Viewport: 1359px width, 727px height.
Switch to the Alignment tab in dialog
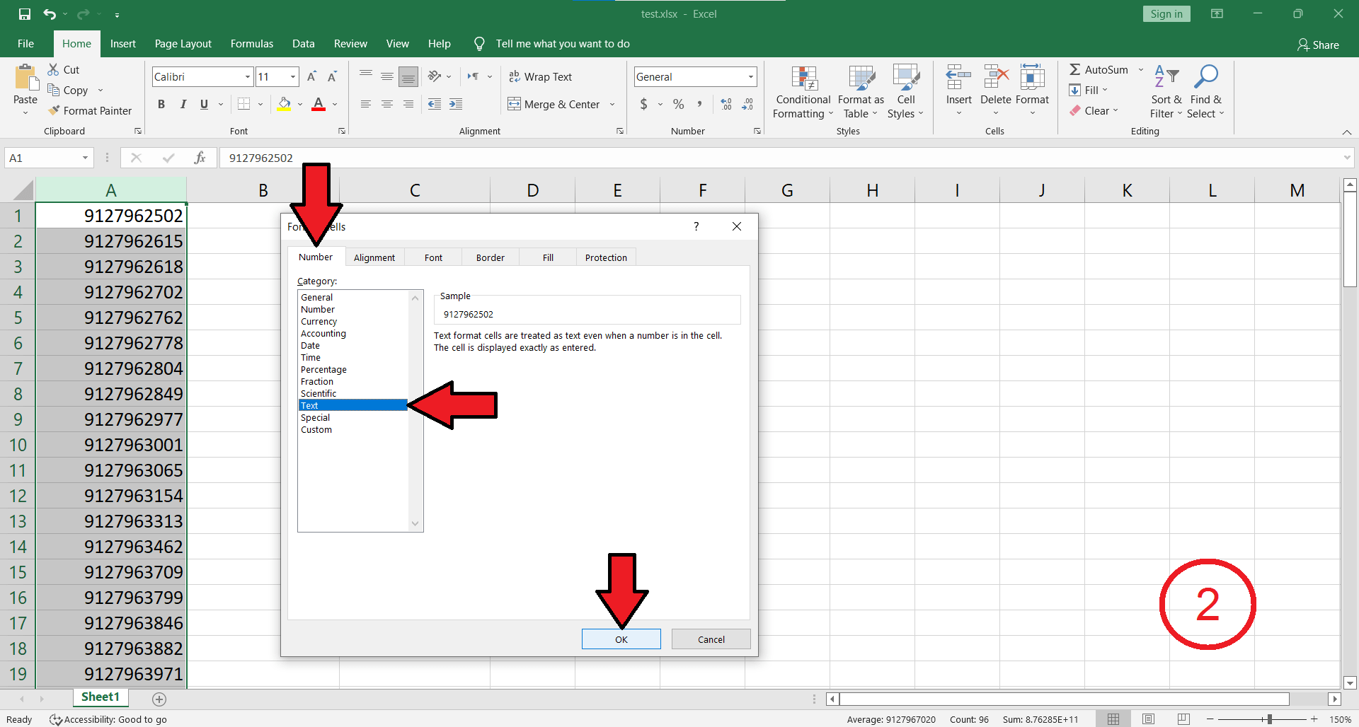(374, 257)
